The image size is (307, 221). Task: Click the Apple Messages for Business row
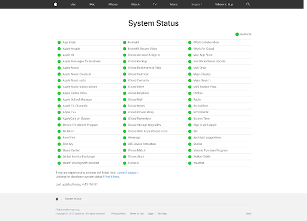(88, 62)
